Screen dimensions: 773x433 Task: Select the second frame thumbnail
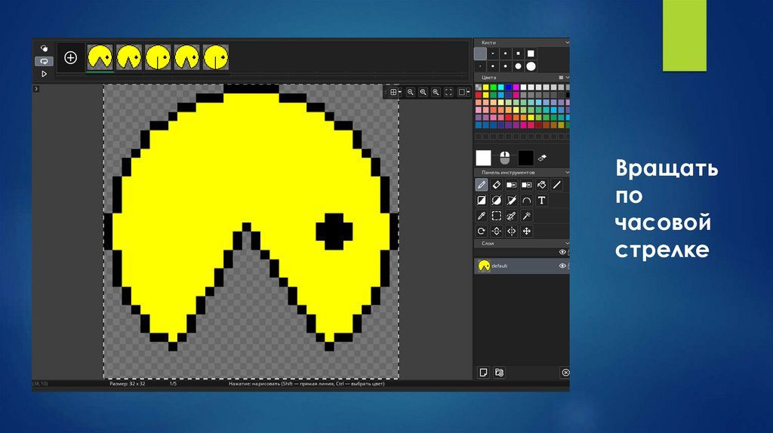(x=129, y=57)
